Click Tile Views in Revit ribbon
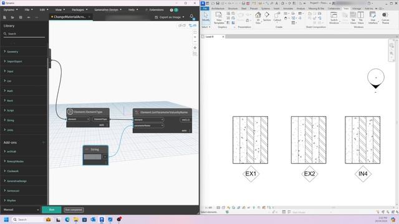Screen dimensions: 399x224 [x=360, y=18]
